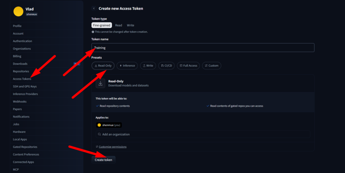345x173 pixels.
Task: Click the Create token button
Action: tap(103, 160)
